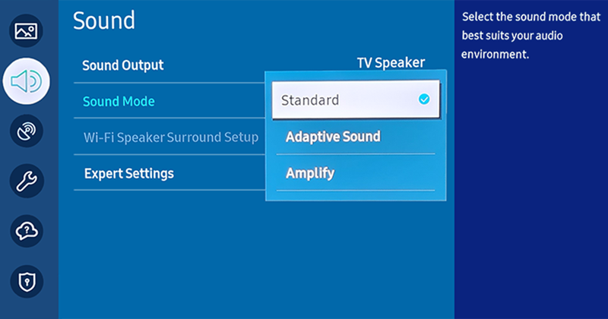Click Wi-Fi Speaker Surround Setup
Screen dimensions: 608x319
click(x=171, y=137)
